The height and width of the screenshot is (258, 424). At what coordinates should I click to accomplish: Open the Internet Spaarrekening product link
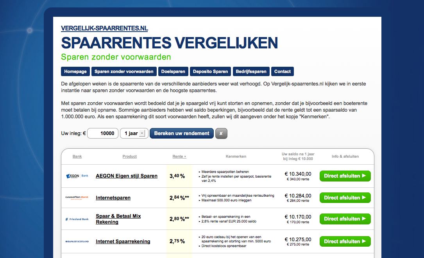(x=123, y=242)
